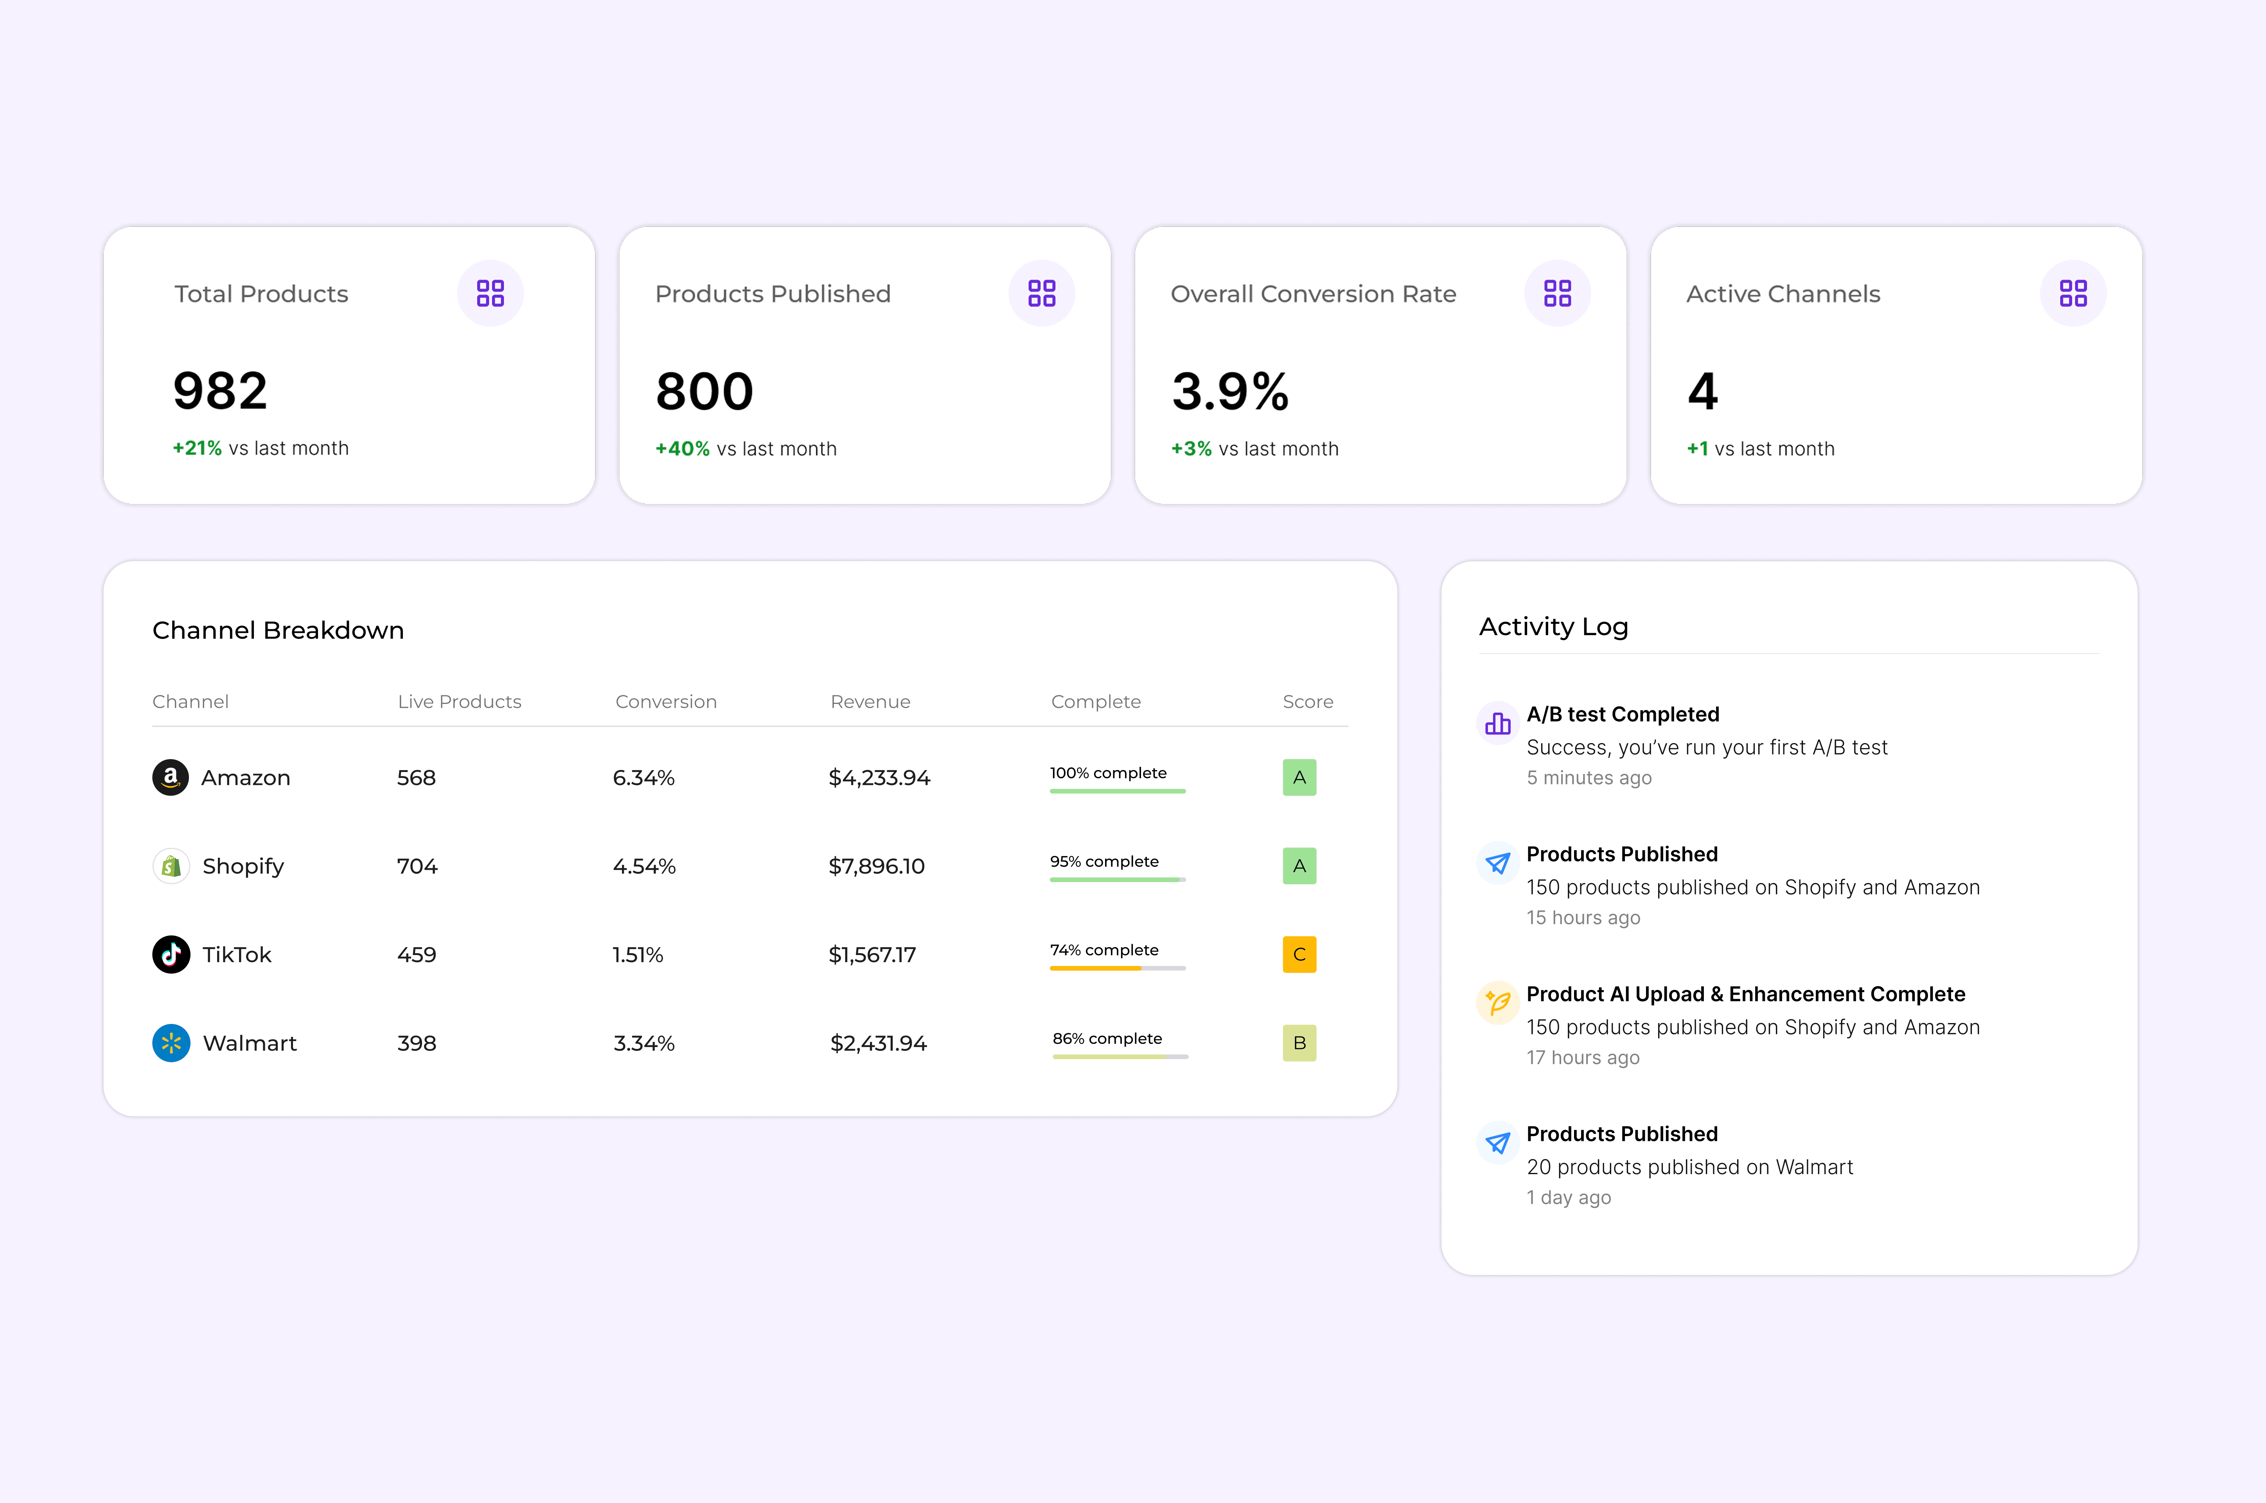Click Amazon conversion value 6.34%
Viewport: 2266px width, 1503px height.
644,778
